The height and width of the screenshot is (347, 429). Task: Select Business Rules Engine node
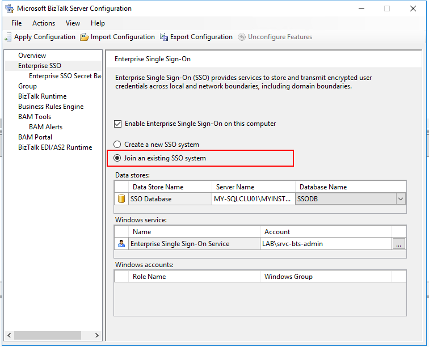pyautogui.click(x=51, y=107)
